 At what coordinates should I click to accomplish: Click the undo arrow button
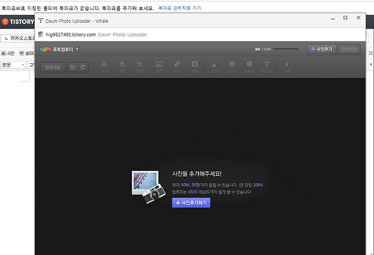coord(73,67)
